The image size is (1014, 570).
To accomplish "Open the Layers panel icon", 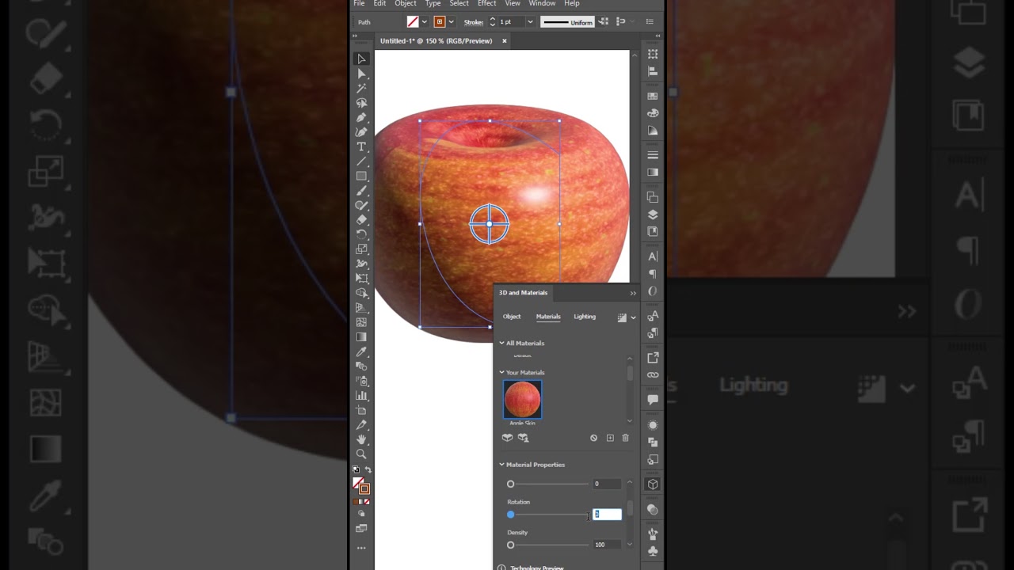I will (x=653, y=215).
